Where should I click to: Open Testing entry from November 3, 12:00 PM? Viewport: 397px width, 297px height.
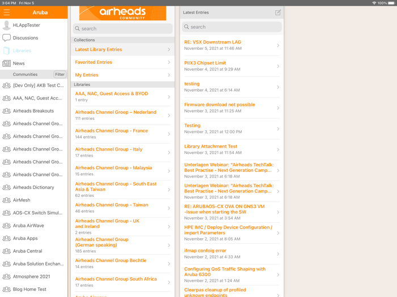231,129
